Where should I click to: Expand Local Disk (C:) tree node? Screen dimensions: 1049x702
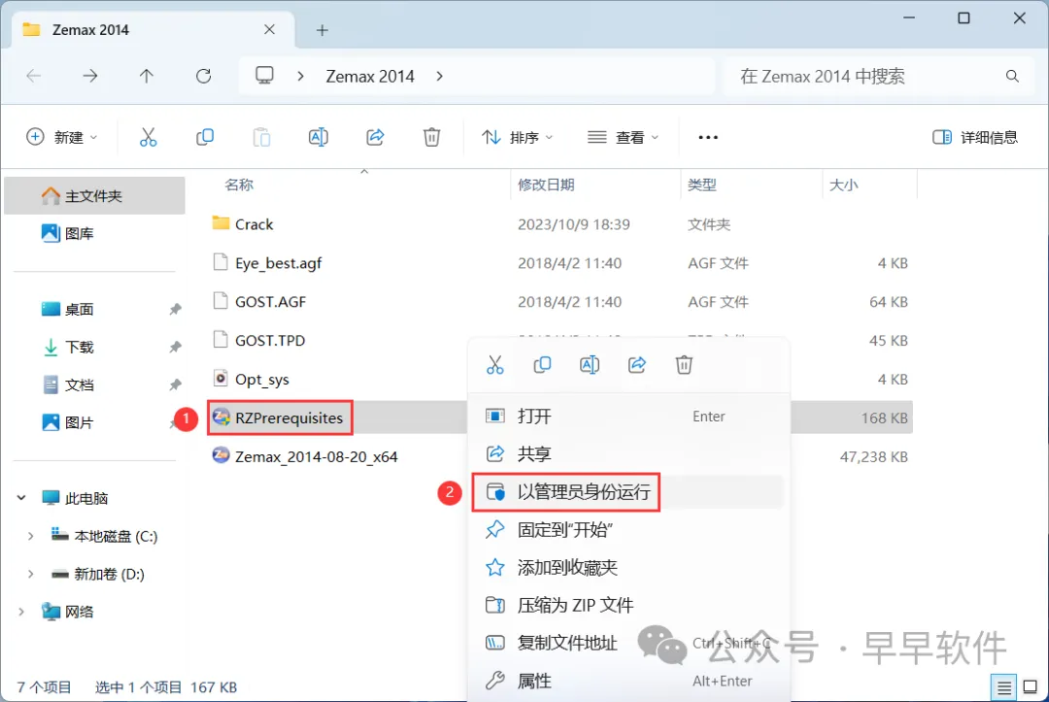(31, 536)
